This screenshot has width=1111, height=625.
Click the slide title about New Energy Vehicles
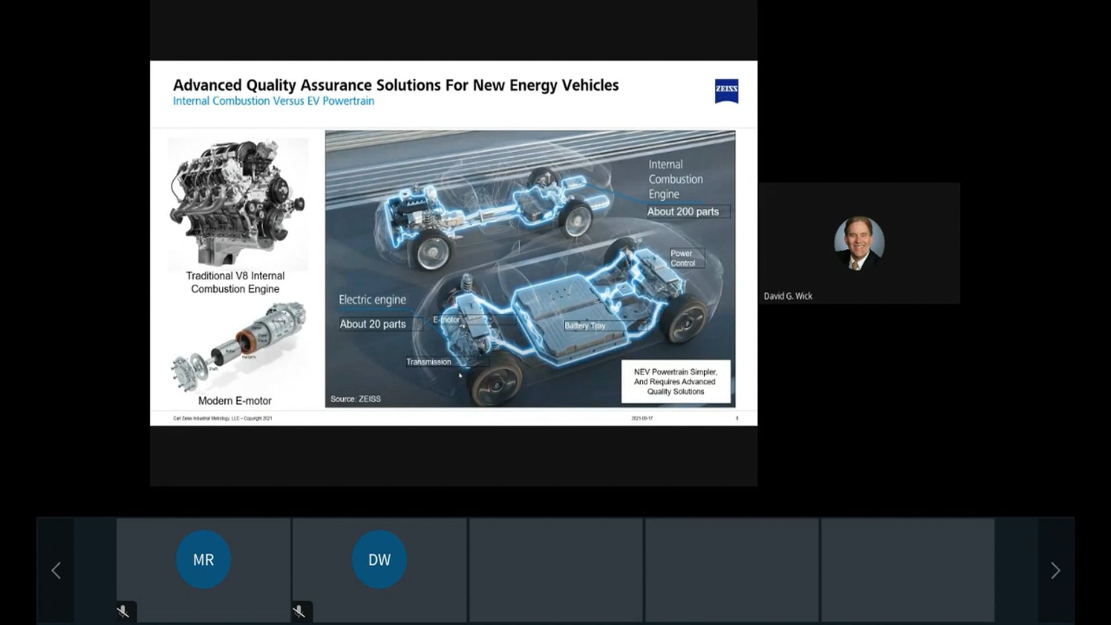click(396, 85)
